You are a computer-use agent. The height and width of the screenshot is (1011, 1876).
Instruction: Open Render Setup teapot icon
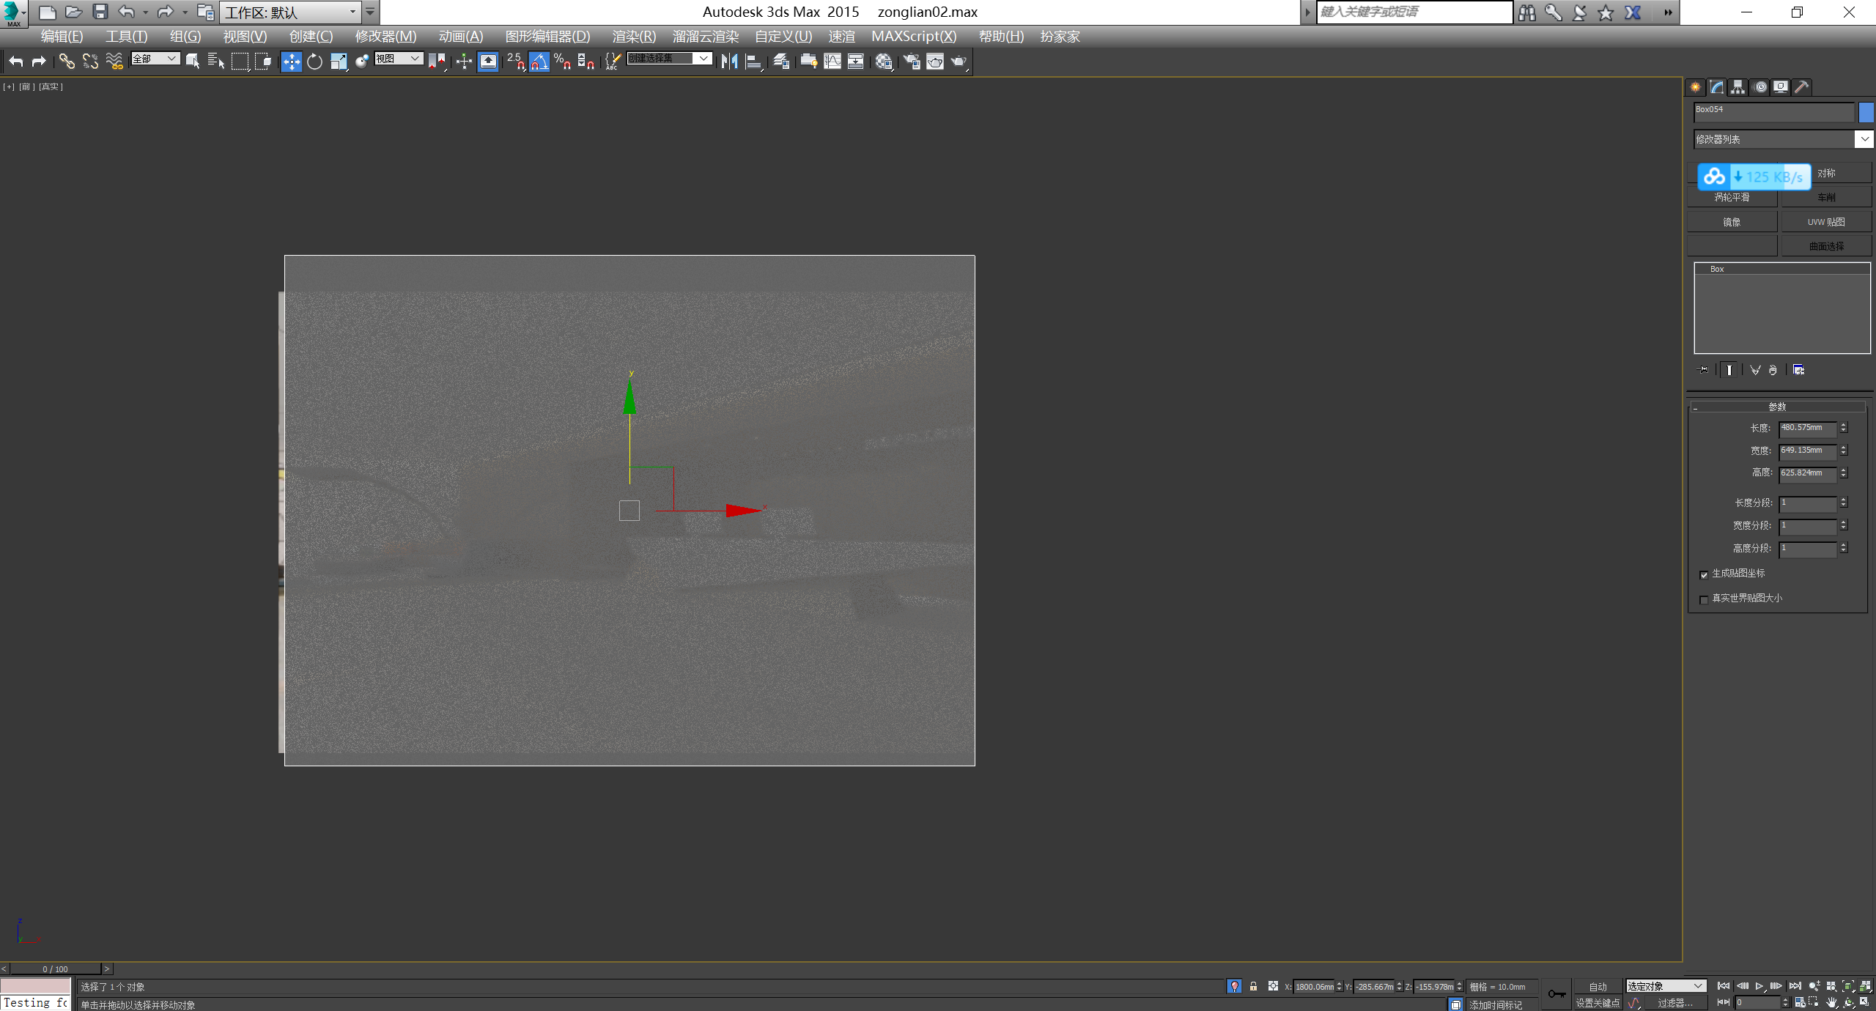click(x=912, y=62)
